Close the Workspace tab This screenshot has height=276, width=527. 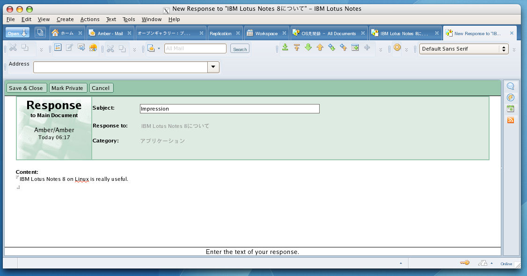(285, 33)
